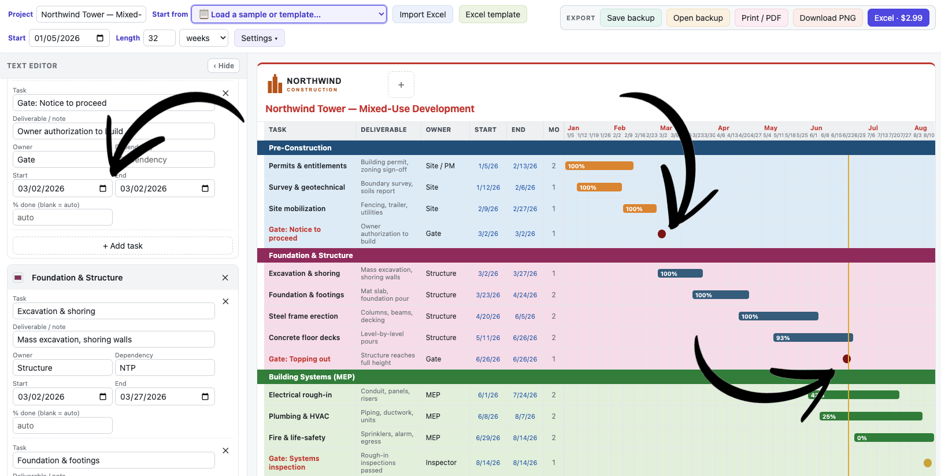
Task: Remove the Foundation & footings task
Action: [x=225, y=451]
